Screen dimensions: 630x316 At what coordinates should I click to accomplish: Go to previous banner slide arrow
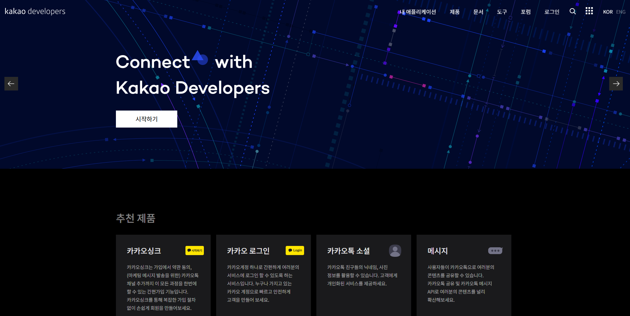coord(11,84)
